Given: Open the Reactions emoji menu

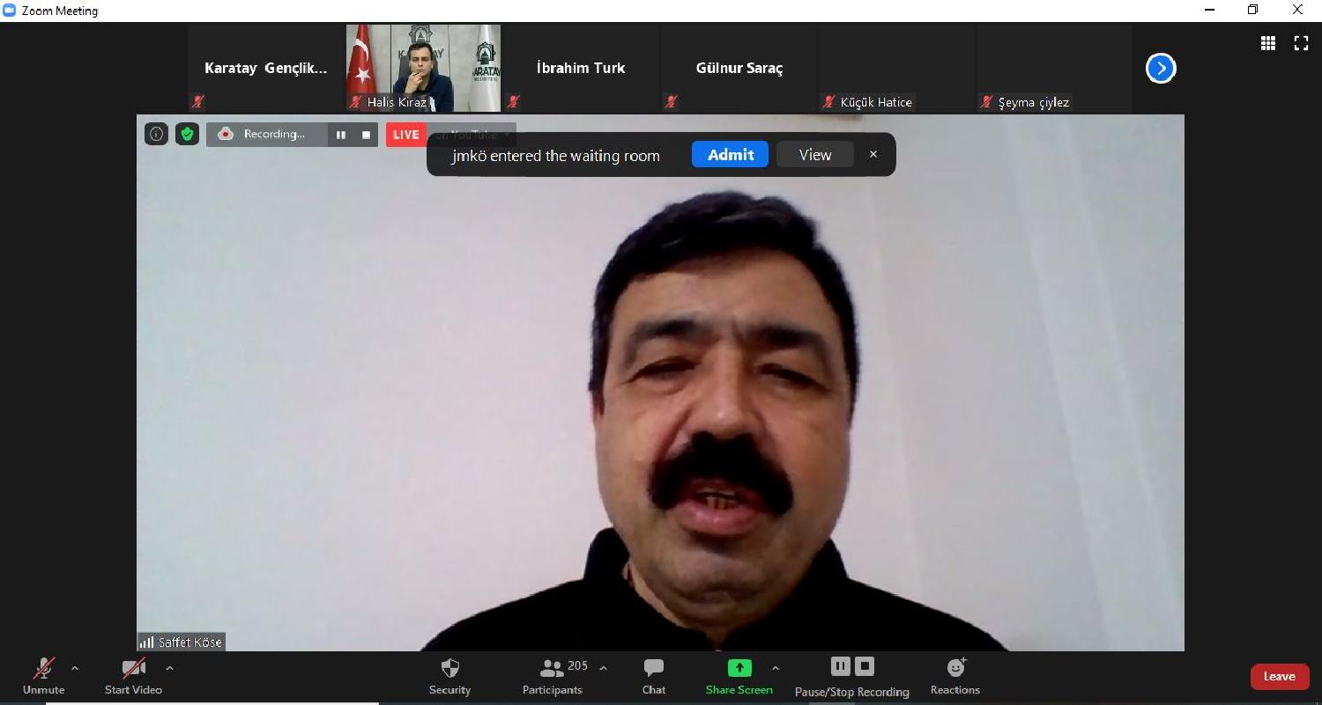Looking at the screenshot, I should point(954,676).
